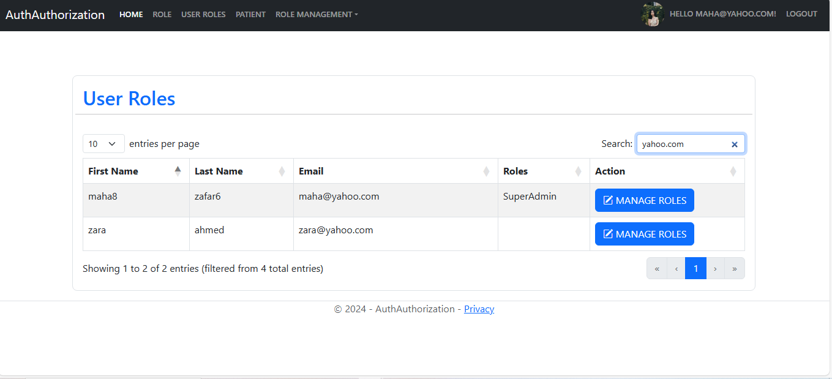Sort by the Email column header
This screenshot has width=832, height=379.
[395, 171]
